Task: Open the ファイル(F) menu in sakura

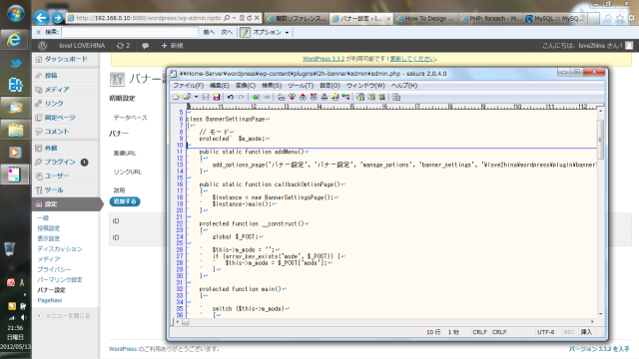Action: point(189,86)
